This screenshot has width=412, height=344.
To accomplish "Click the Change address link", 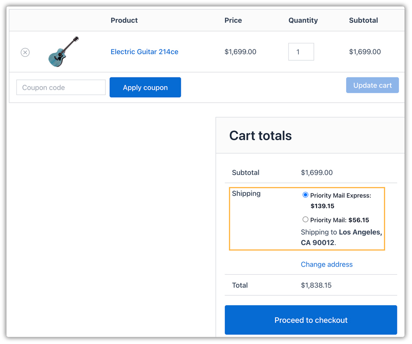I will click(326, 264).
